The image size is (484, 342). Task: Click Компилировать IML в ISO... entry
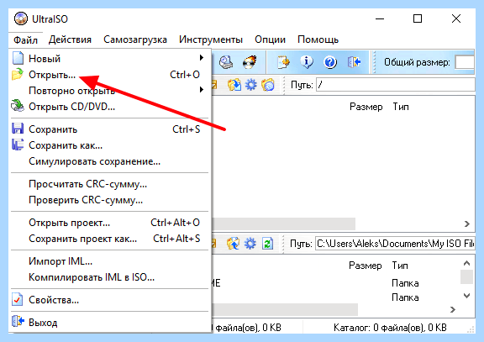109,277
